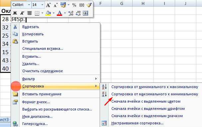
Task: Decrease font size with the small A icon
Action: coord(56,5)
